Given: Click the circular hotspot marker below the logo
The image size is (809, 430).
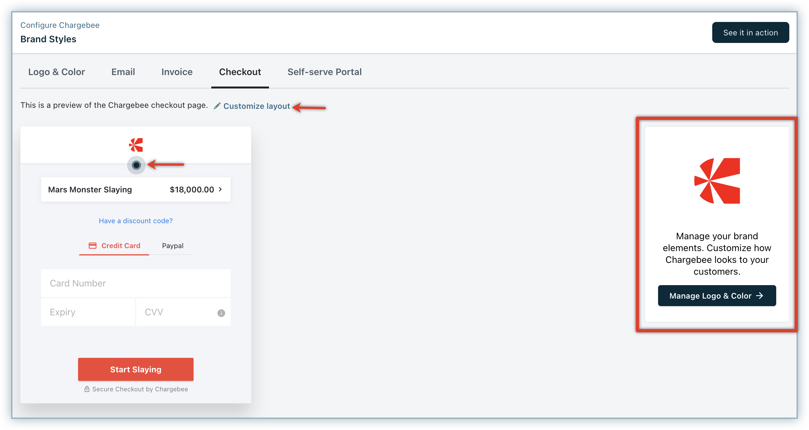Looking at the screenshot, I should (x=136, y=165).
